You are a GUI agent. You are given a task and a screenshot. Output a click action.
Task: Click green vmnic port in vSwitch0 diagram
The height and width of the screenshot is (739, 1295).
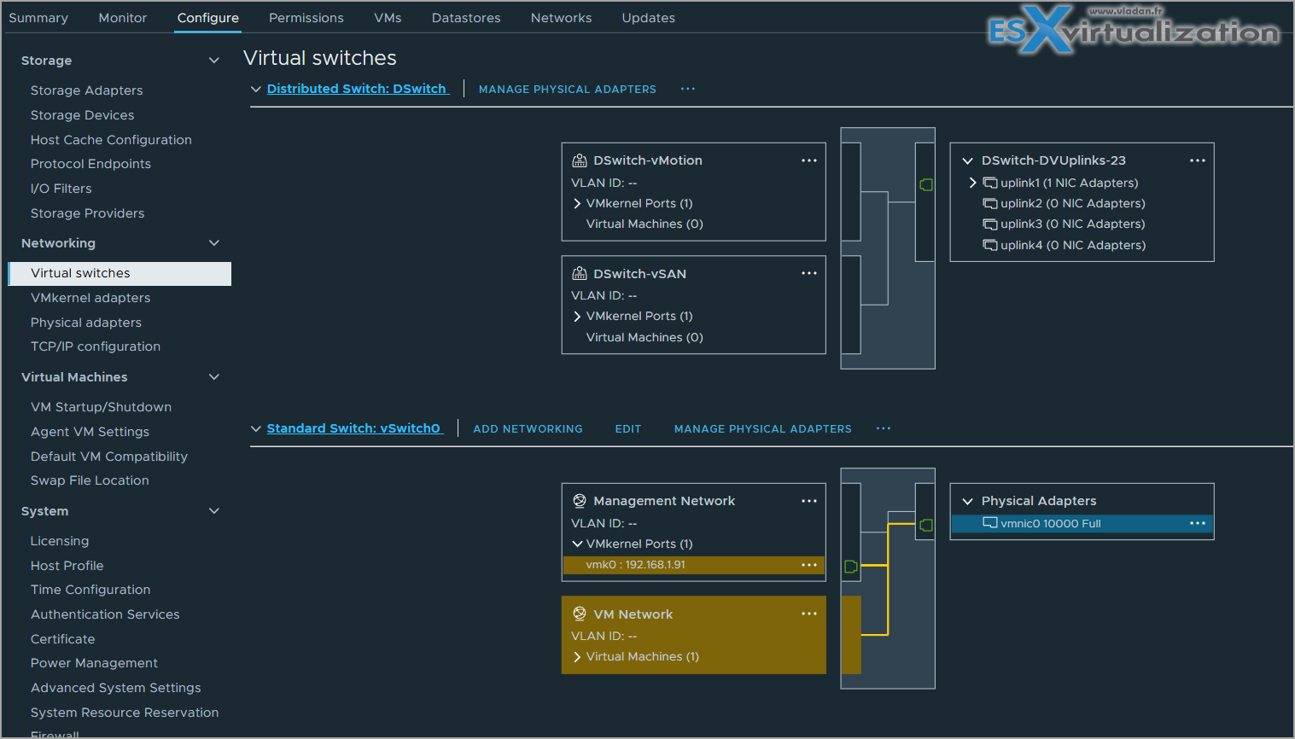click(x=926, y=525)
